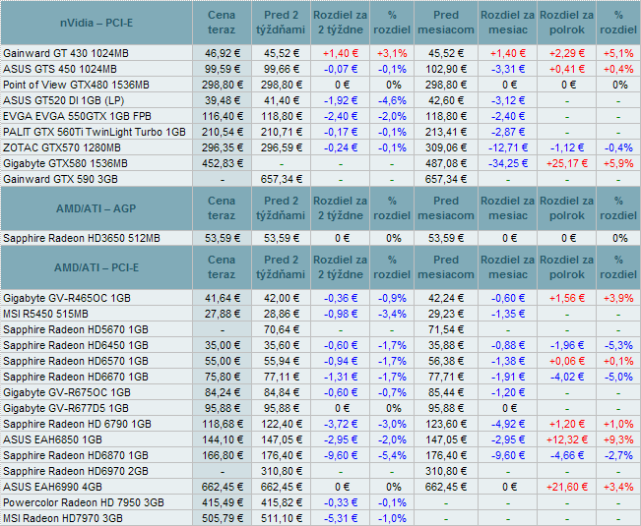
Task: Select Gainward GTX 590 3GB row name
Action: pyautogui.click(x=60, y=179)
